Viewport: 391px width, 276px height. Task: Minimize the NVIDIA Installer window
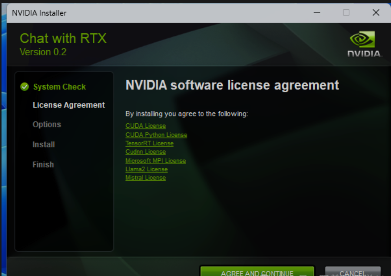317,13
